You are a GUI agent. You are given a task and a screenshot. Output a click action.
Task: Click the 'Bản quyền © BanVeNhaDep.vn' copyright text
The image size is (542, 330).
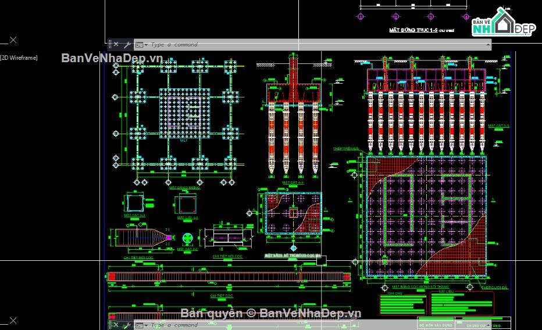[270, 313]
